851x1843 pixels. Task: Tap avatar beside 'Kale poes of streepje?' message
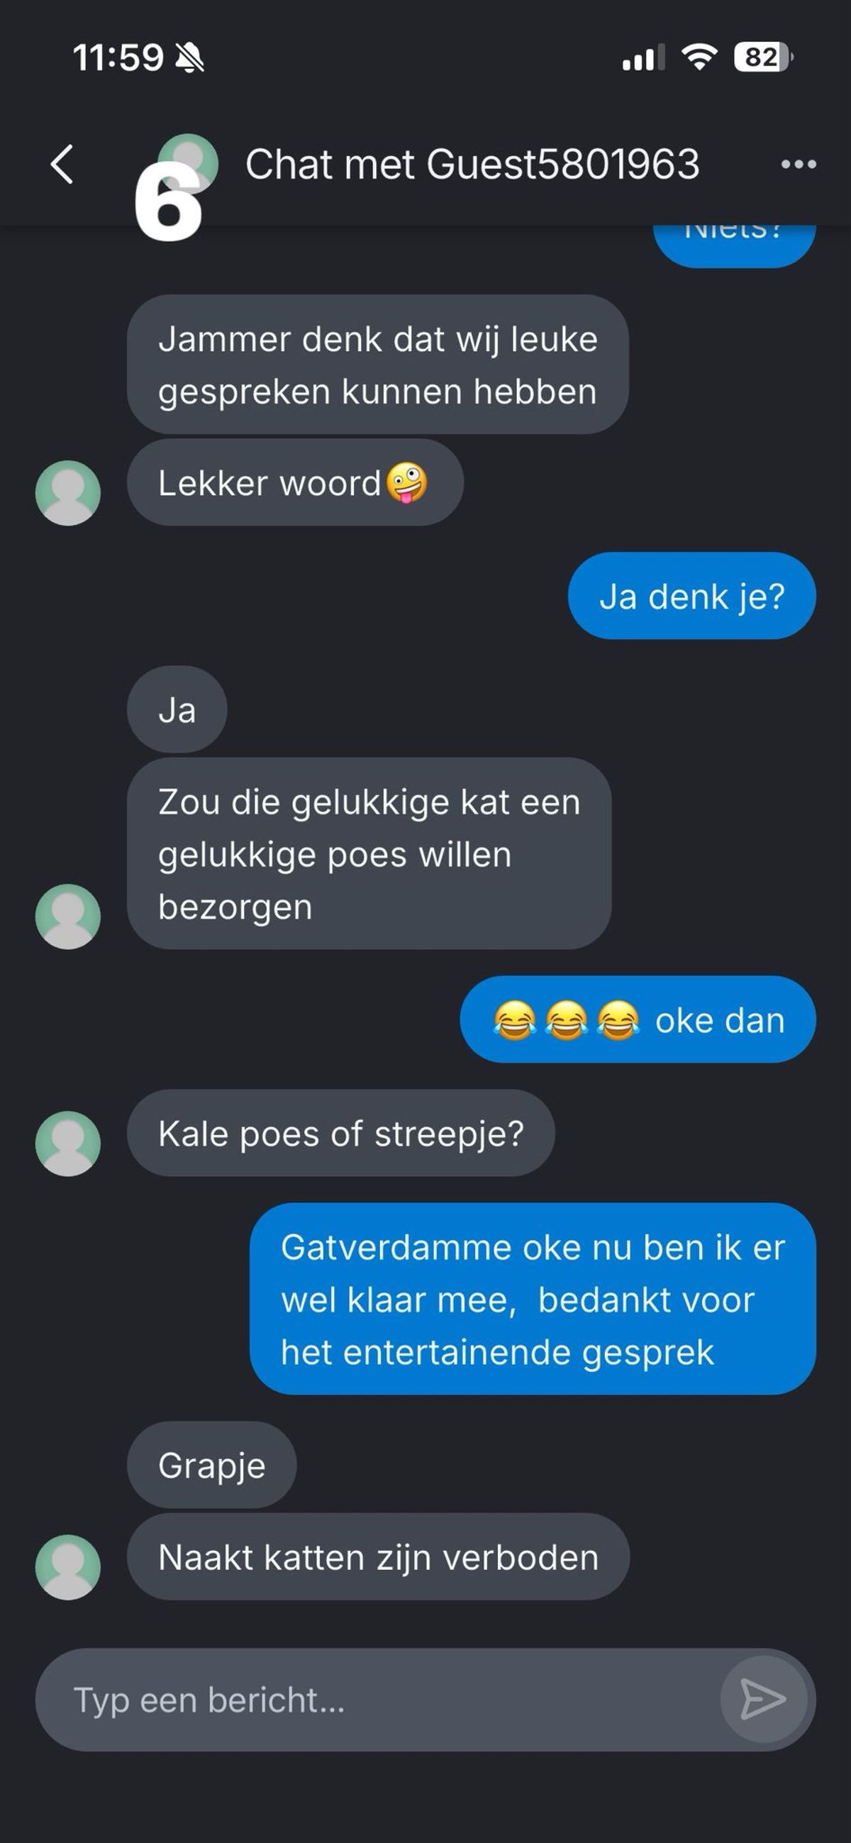(68, 1144)
